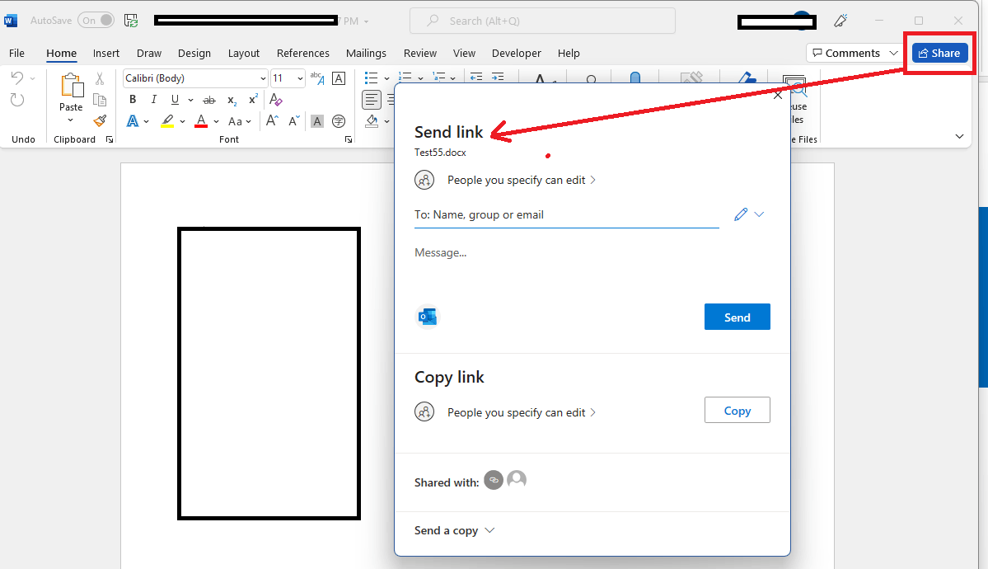The height and width of the screenshot is (569, 988).
Task: Decrease font size with Shrink Font
Action: (293, 121)
